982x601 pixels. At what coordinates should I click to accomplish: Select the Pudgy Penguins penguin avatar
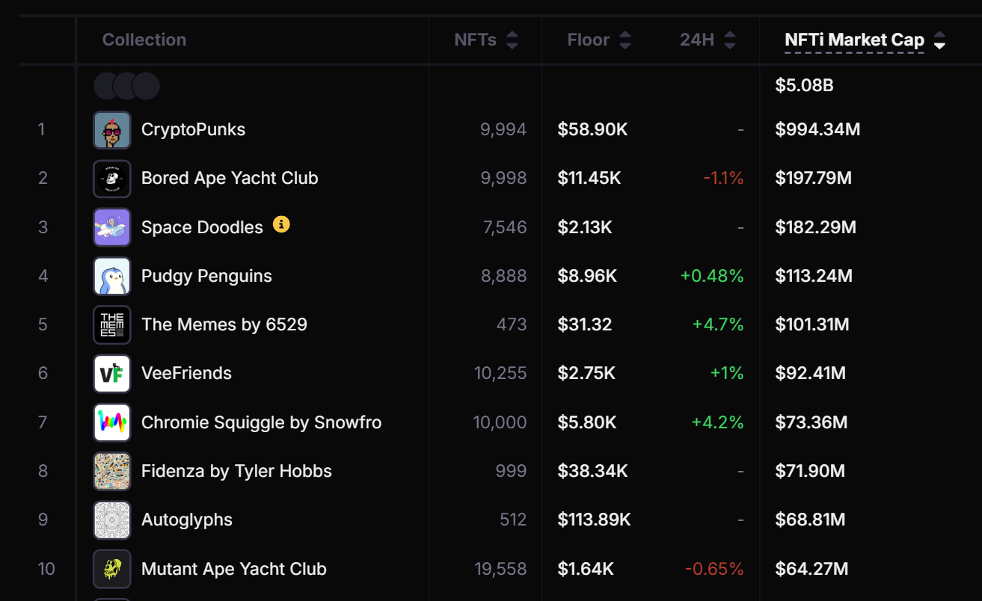click(x=112, y=276)
